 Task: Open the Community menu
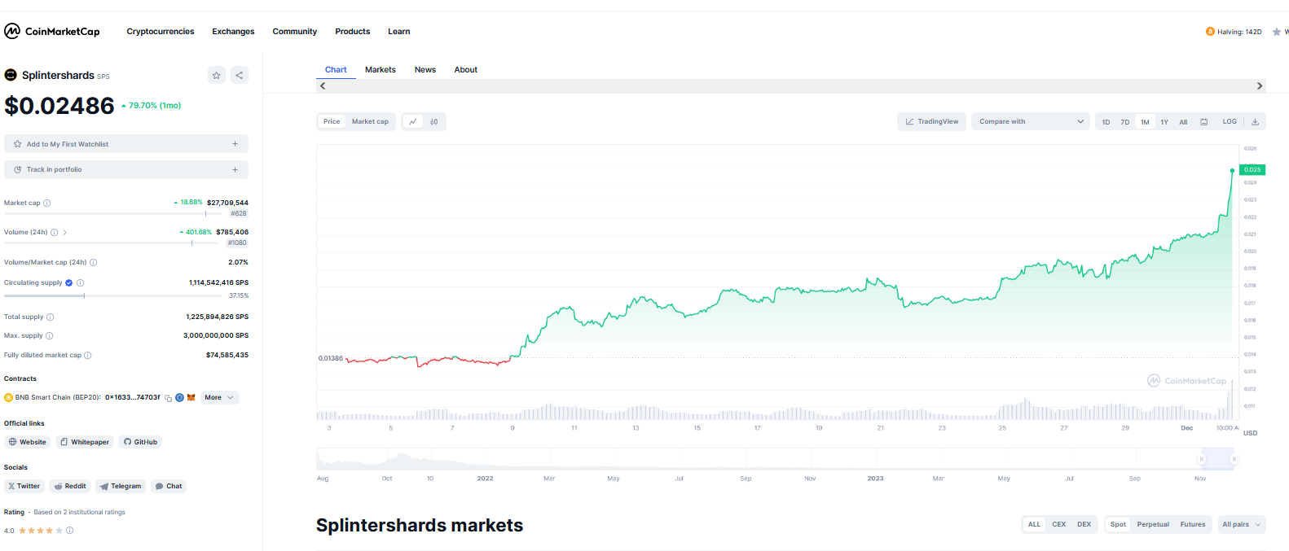(x=295, y=32)
